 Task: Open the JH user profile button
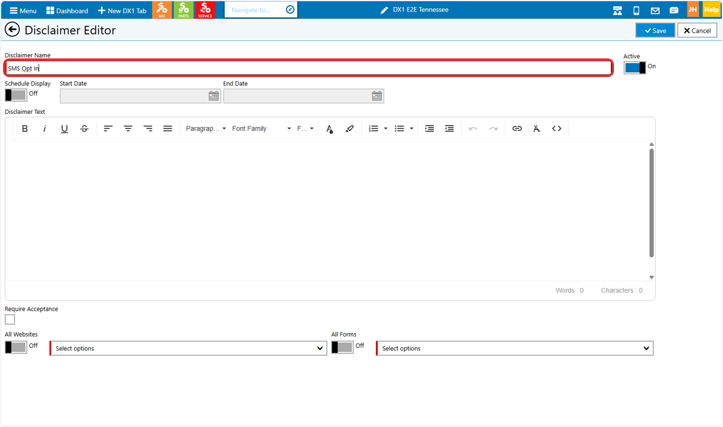(x=693, y=10)
